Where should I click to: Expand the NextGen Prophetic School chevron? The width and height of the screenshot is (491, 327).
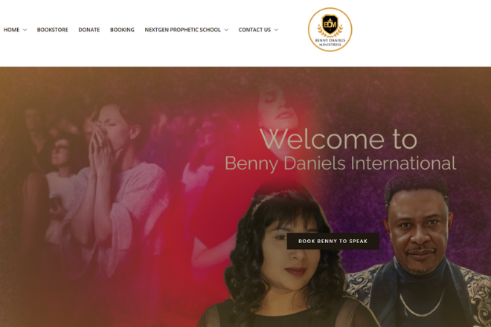point(226,30)
